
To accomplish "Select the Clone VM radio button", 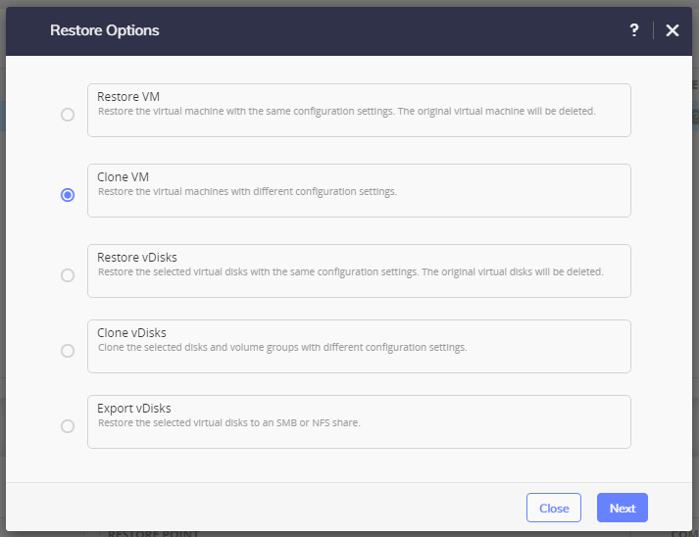I will pyautogui.click(x=68, y=195).
